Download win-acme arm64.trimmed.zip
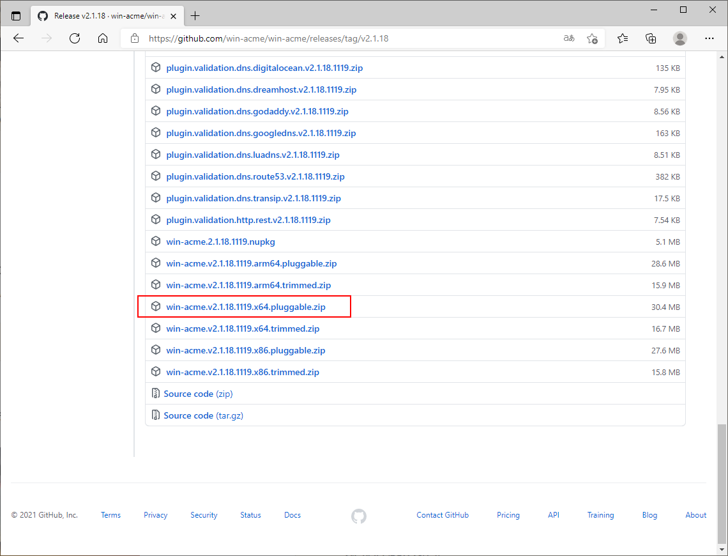Screen dimensions: 728x556 coord(248,285)
